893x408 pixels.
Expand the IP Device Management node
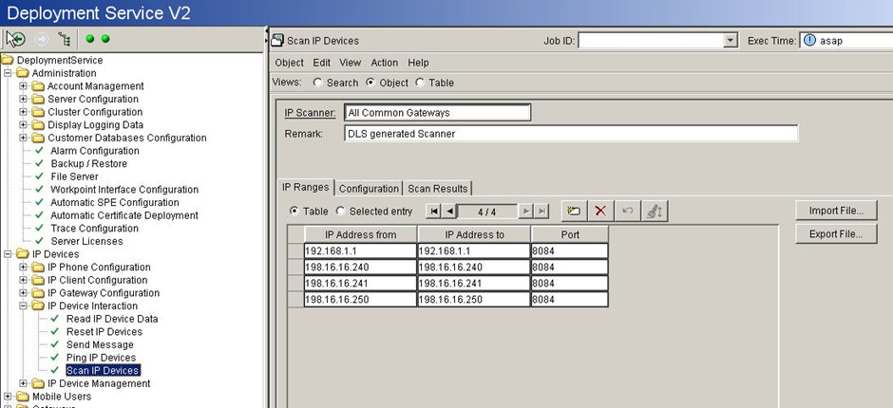pyautogui.click(x=24, y=383)
